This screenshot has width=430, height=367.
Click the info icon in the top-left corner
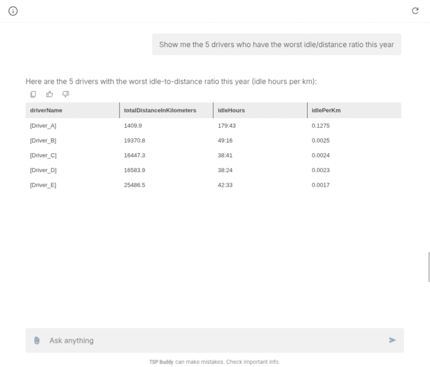coord(13,11)
